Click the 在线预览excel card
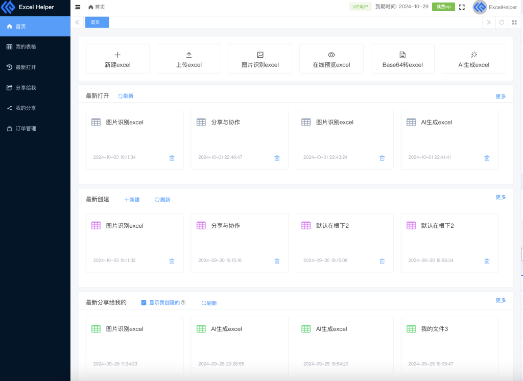This screenshot has width=523, height=381. click(x=331, y=59)
